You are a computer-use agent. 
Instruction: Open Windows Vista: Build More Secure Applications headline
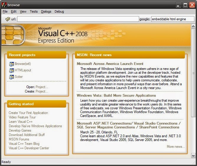click(x=116, y=95)
